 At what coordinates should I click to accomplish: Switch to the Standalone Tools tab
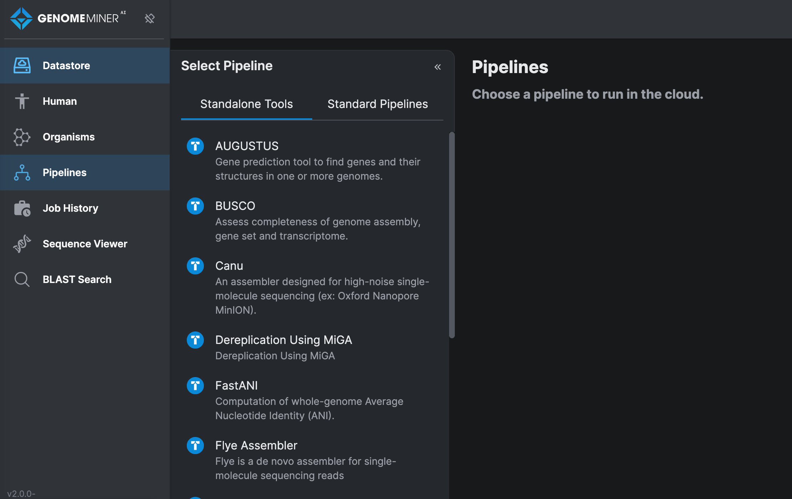click(x=247, y=104)
